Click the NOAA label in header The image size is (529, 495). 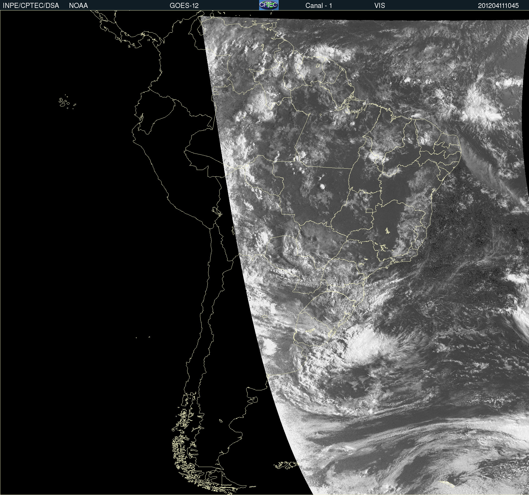(x=78, y=6)
